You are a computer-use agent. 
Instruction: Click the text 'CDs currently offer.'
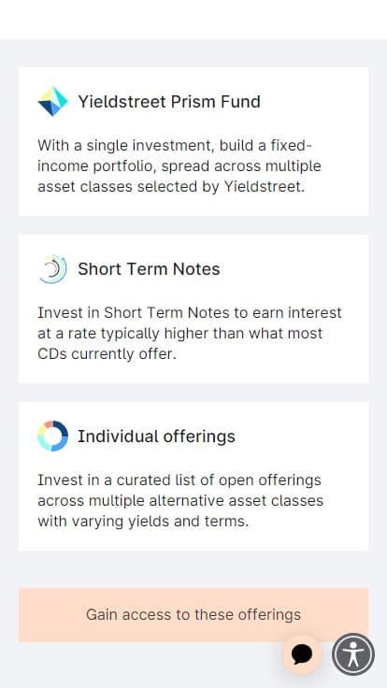[x=107, y=354]
